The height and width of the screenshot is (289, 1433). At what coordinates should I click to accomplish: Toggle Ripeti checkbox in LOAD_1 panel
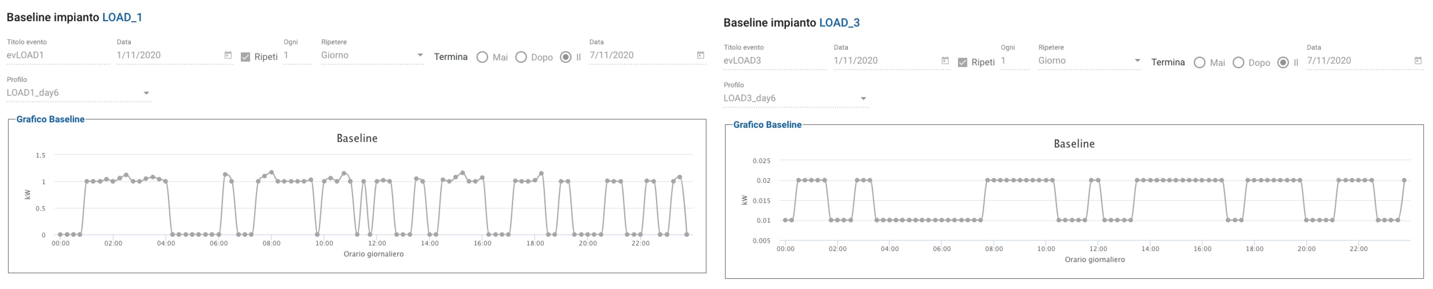[245, 57]
